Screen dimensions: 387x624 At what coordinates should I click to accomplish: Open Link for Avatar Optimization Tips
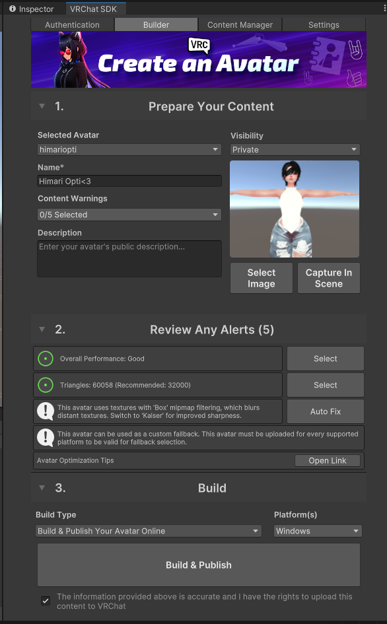[x=328, y=460]
